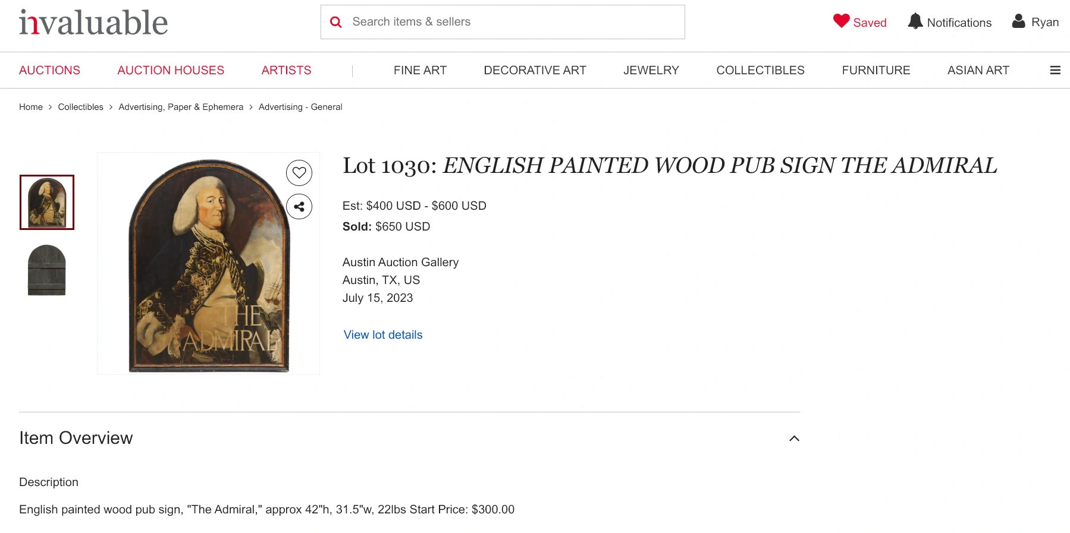The width and height of the screenshot is (1070, 533).
Task: Open Austin Auction Gallery seller link
Action: 400,262
